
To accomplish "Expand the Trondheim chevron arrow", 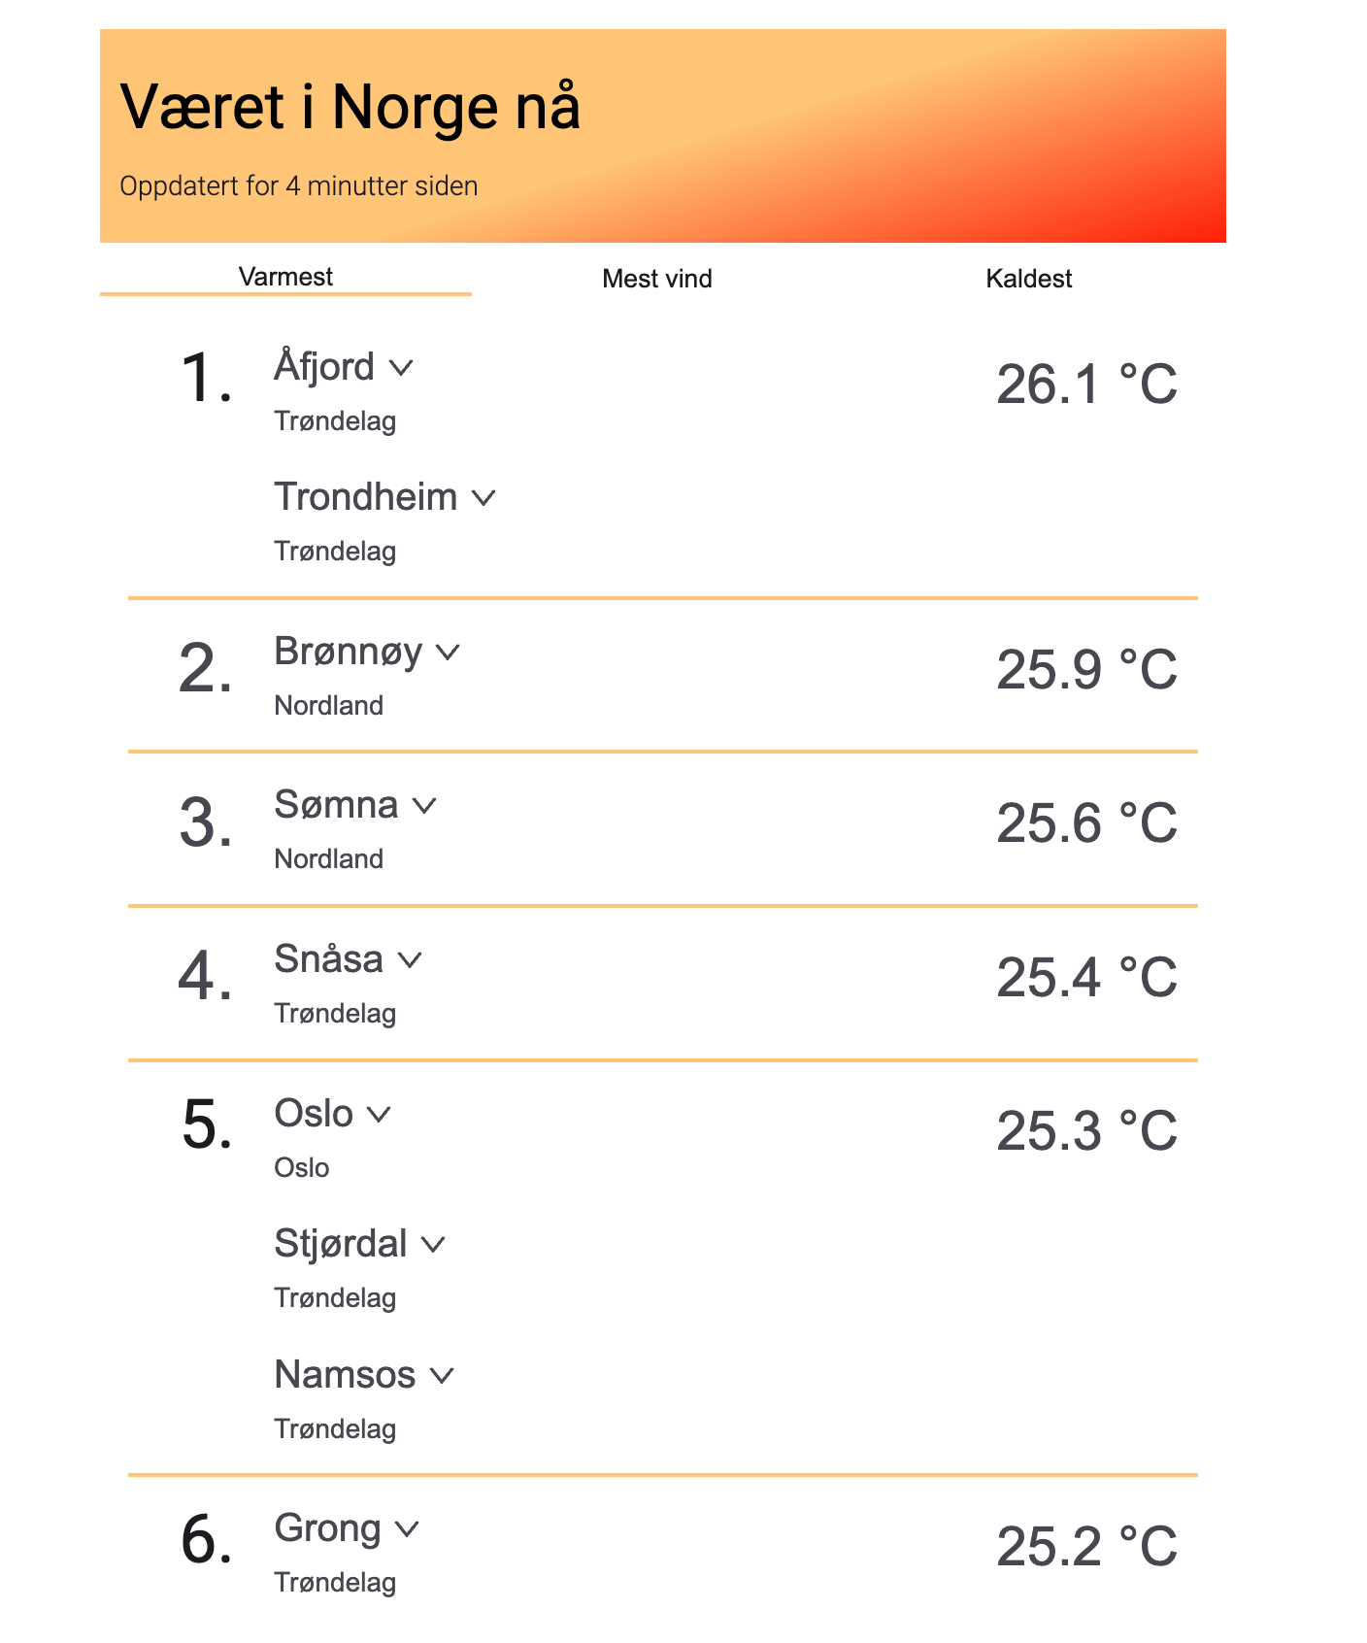I will tap(483, 498).
